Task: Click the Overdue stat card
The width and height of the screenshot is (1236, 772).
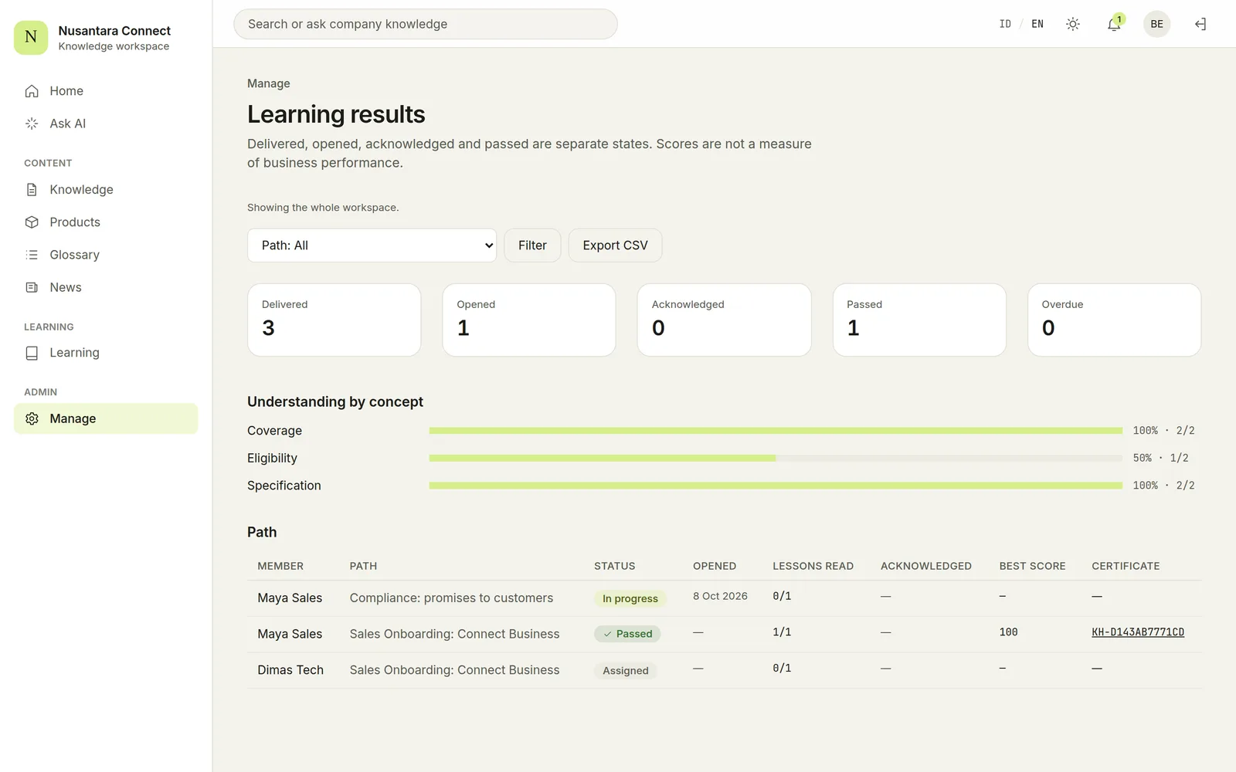Action: 1114,320
